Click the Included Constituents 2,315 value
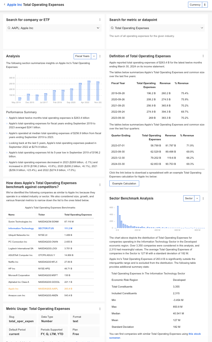 click(176, 293)
